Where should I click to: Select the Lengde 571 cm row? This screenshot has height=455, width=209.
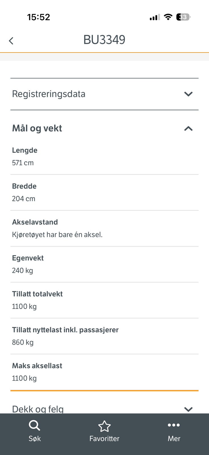(x=104, y=157)
